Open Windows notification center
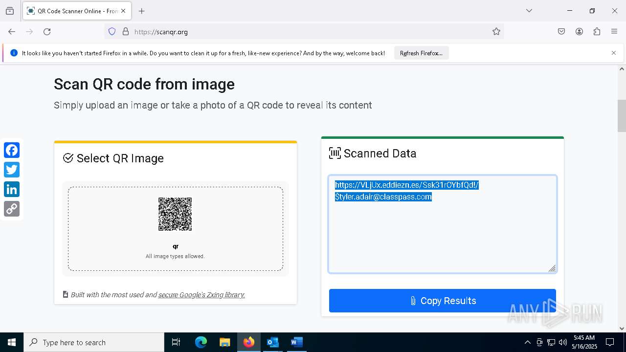This screenshot has height=352, width=626. [610, 342]
